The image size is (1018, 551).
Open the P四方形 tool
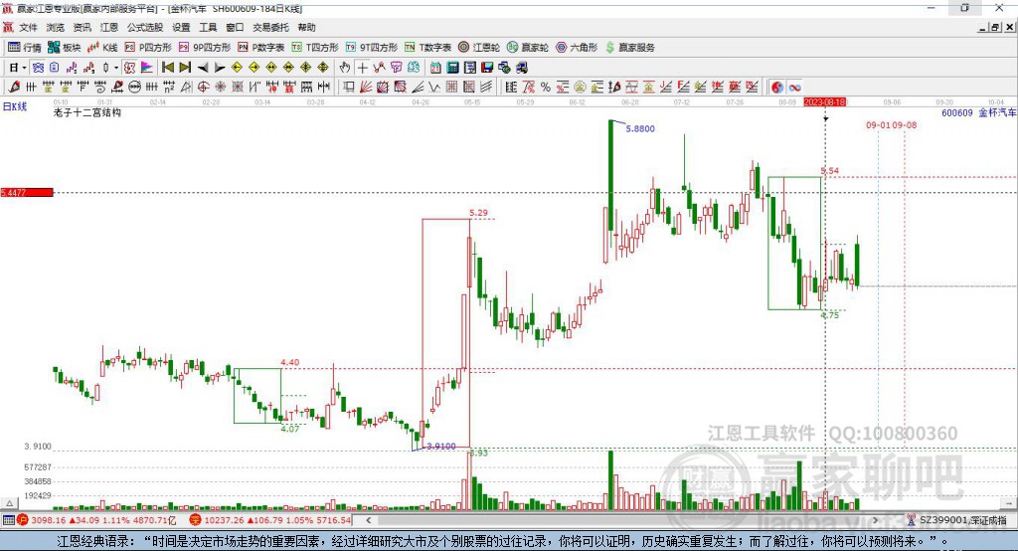click(148, 48)
